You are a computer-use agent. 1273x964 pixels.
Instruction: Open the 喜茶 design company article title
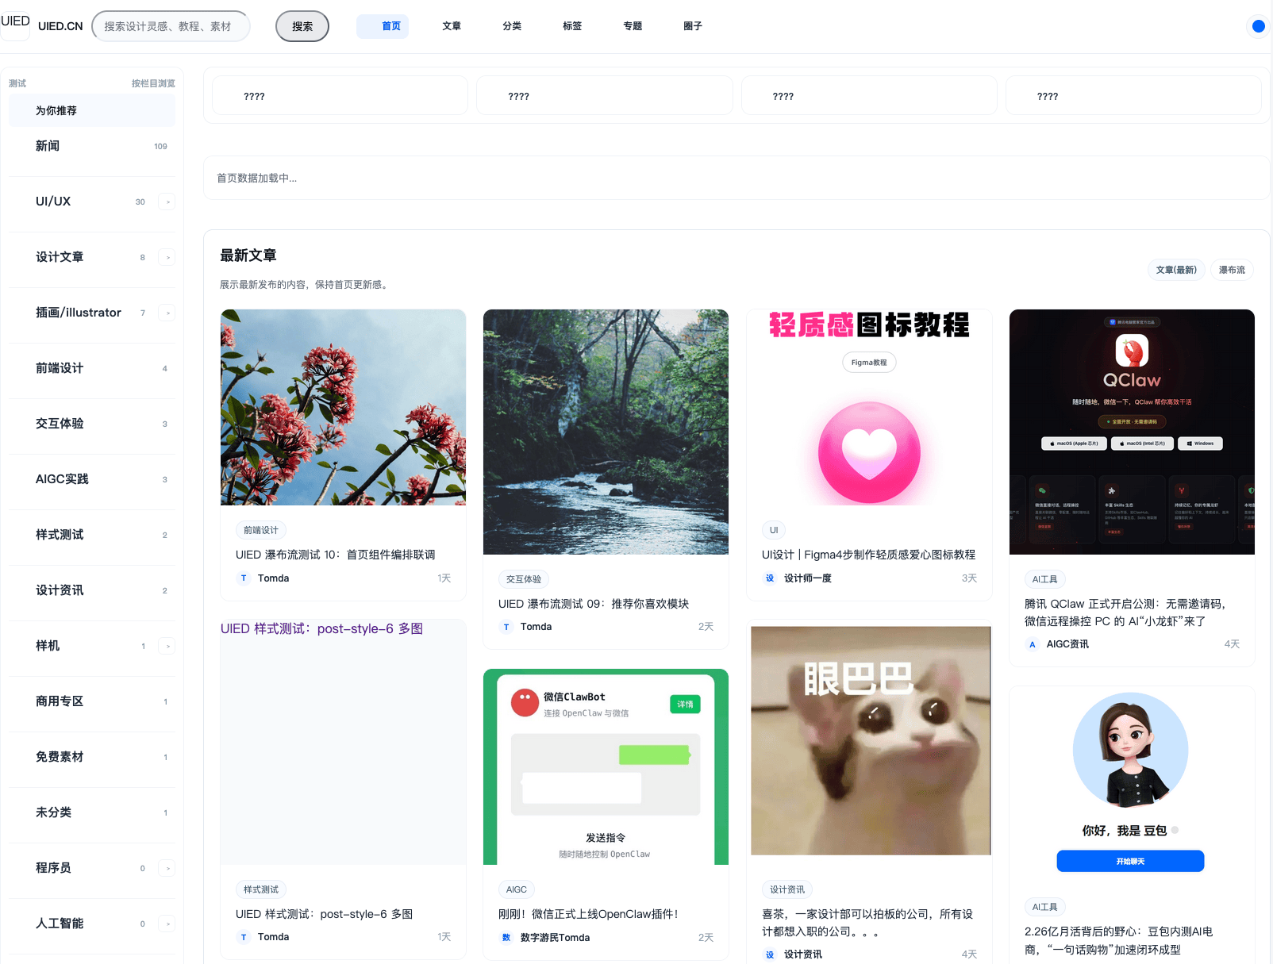867,923
